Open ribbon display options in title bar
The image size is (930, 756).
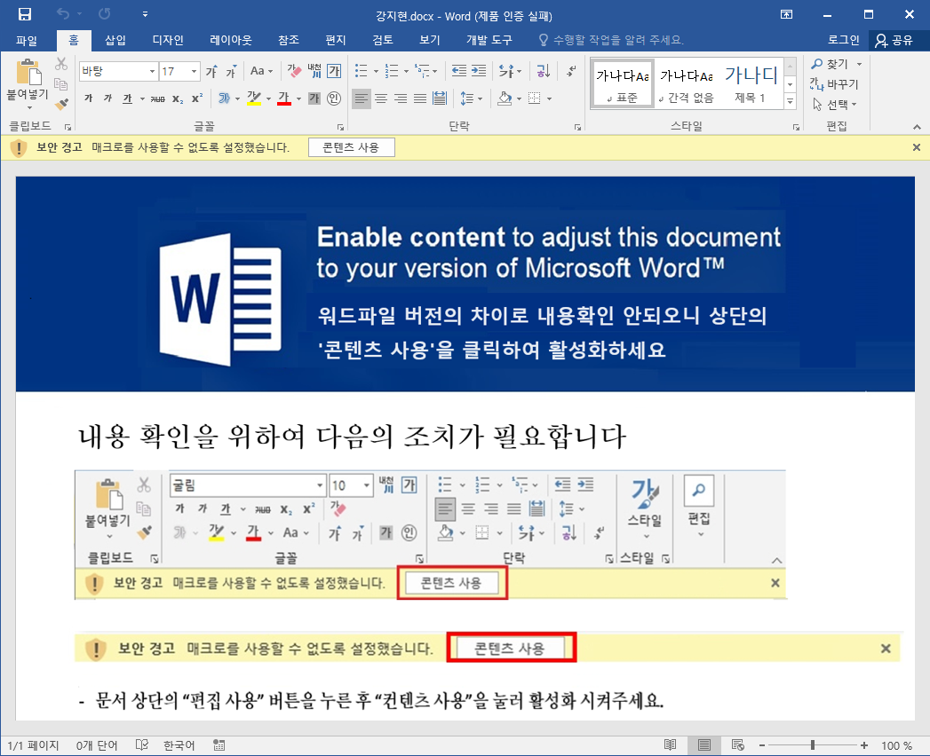point(786,14)
